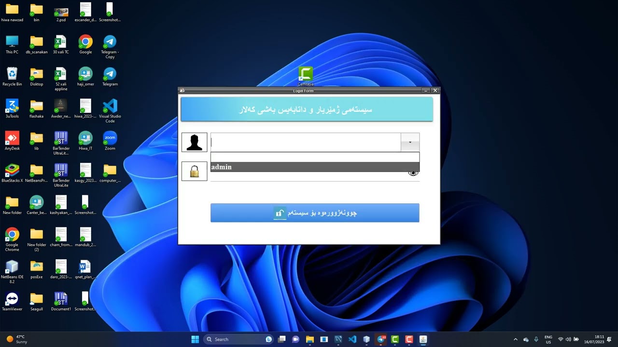Open the Awder_ne... desktop file

point(61,108)
